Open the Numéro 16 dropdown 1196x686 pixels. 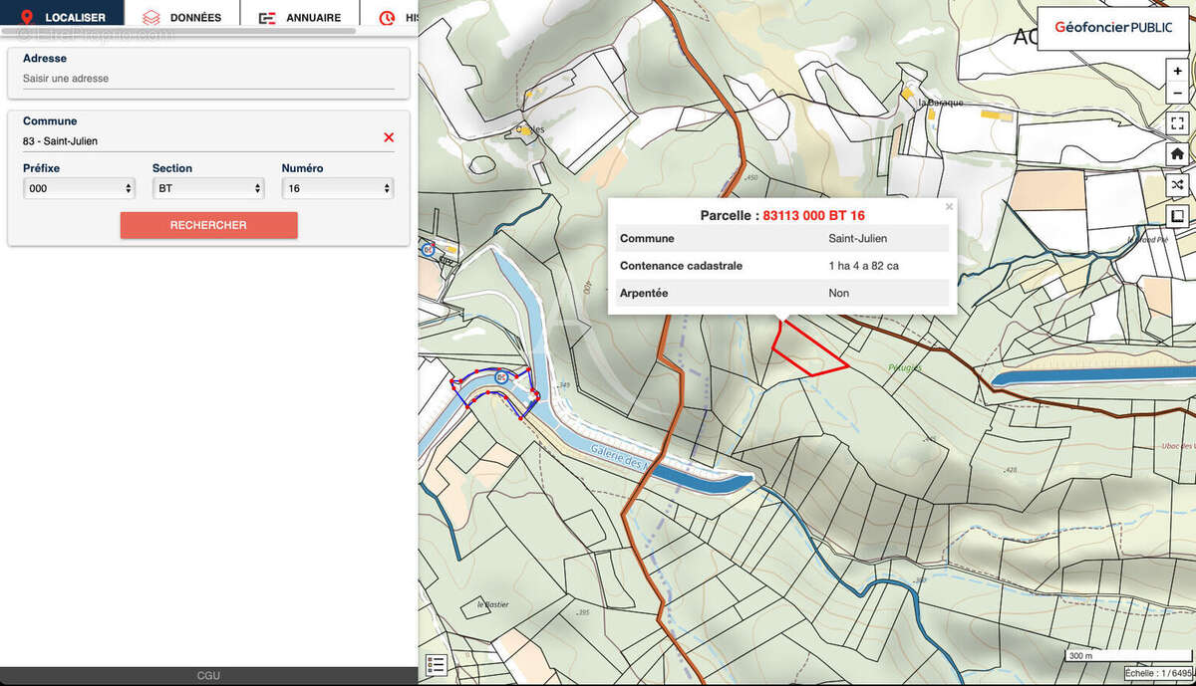338,188
